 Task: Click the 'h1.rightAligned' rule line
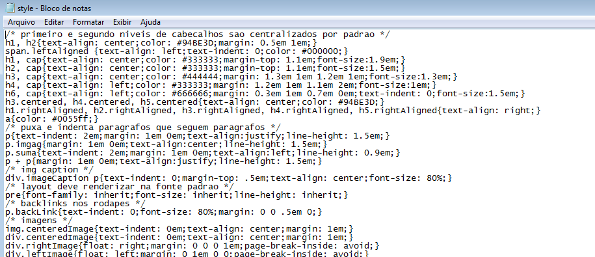(x=272, y=111)
